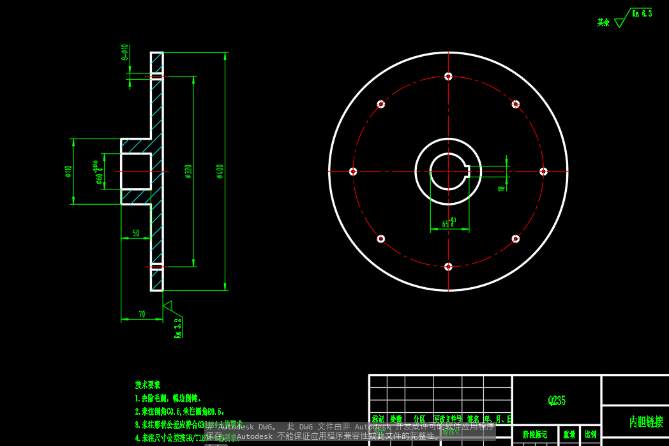Select the top bolt hole in front view
669x446 pixels.
point(448,77)
